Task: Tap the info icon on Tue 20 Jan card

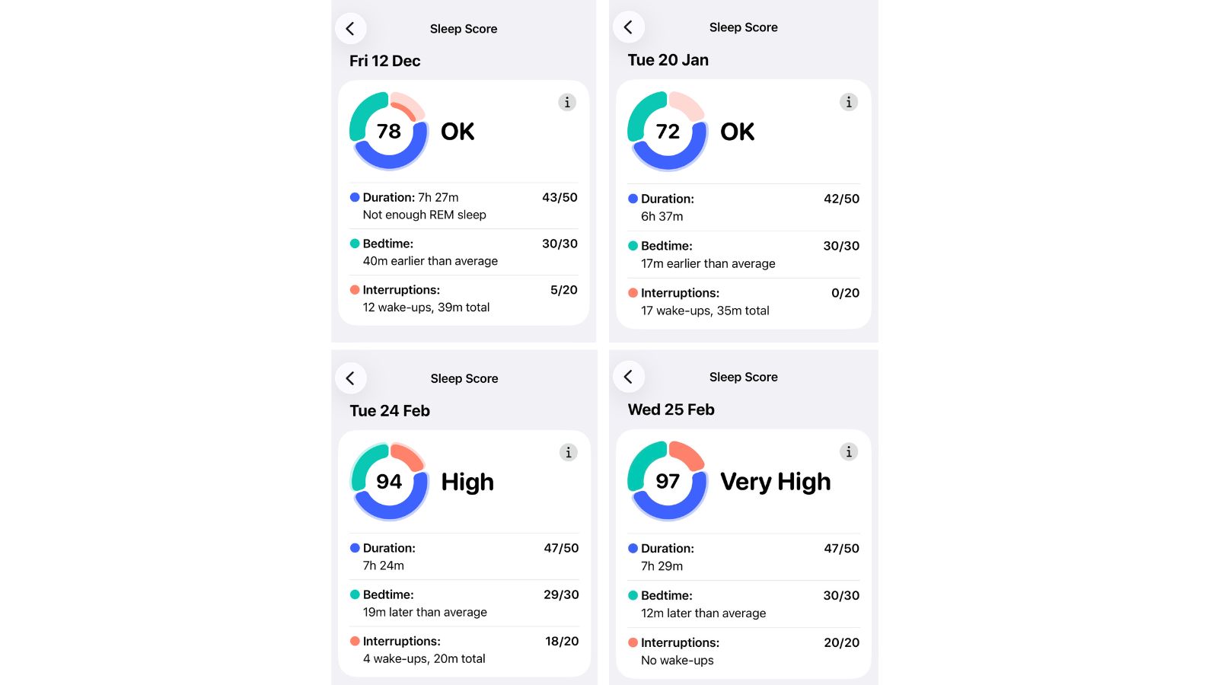Action: coord(849,101)
